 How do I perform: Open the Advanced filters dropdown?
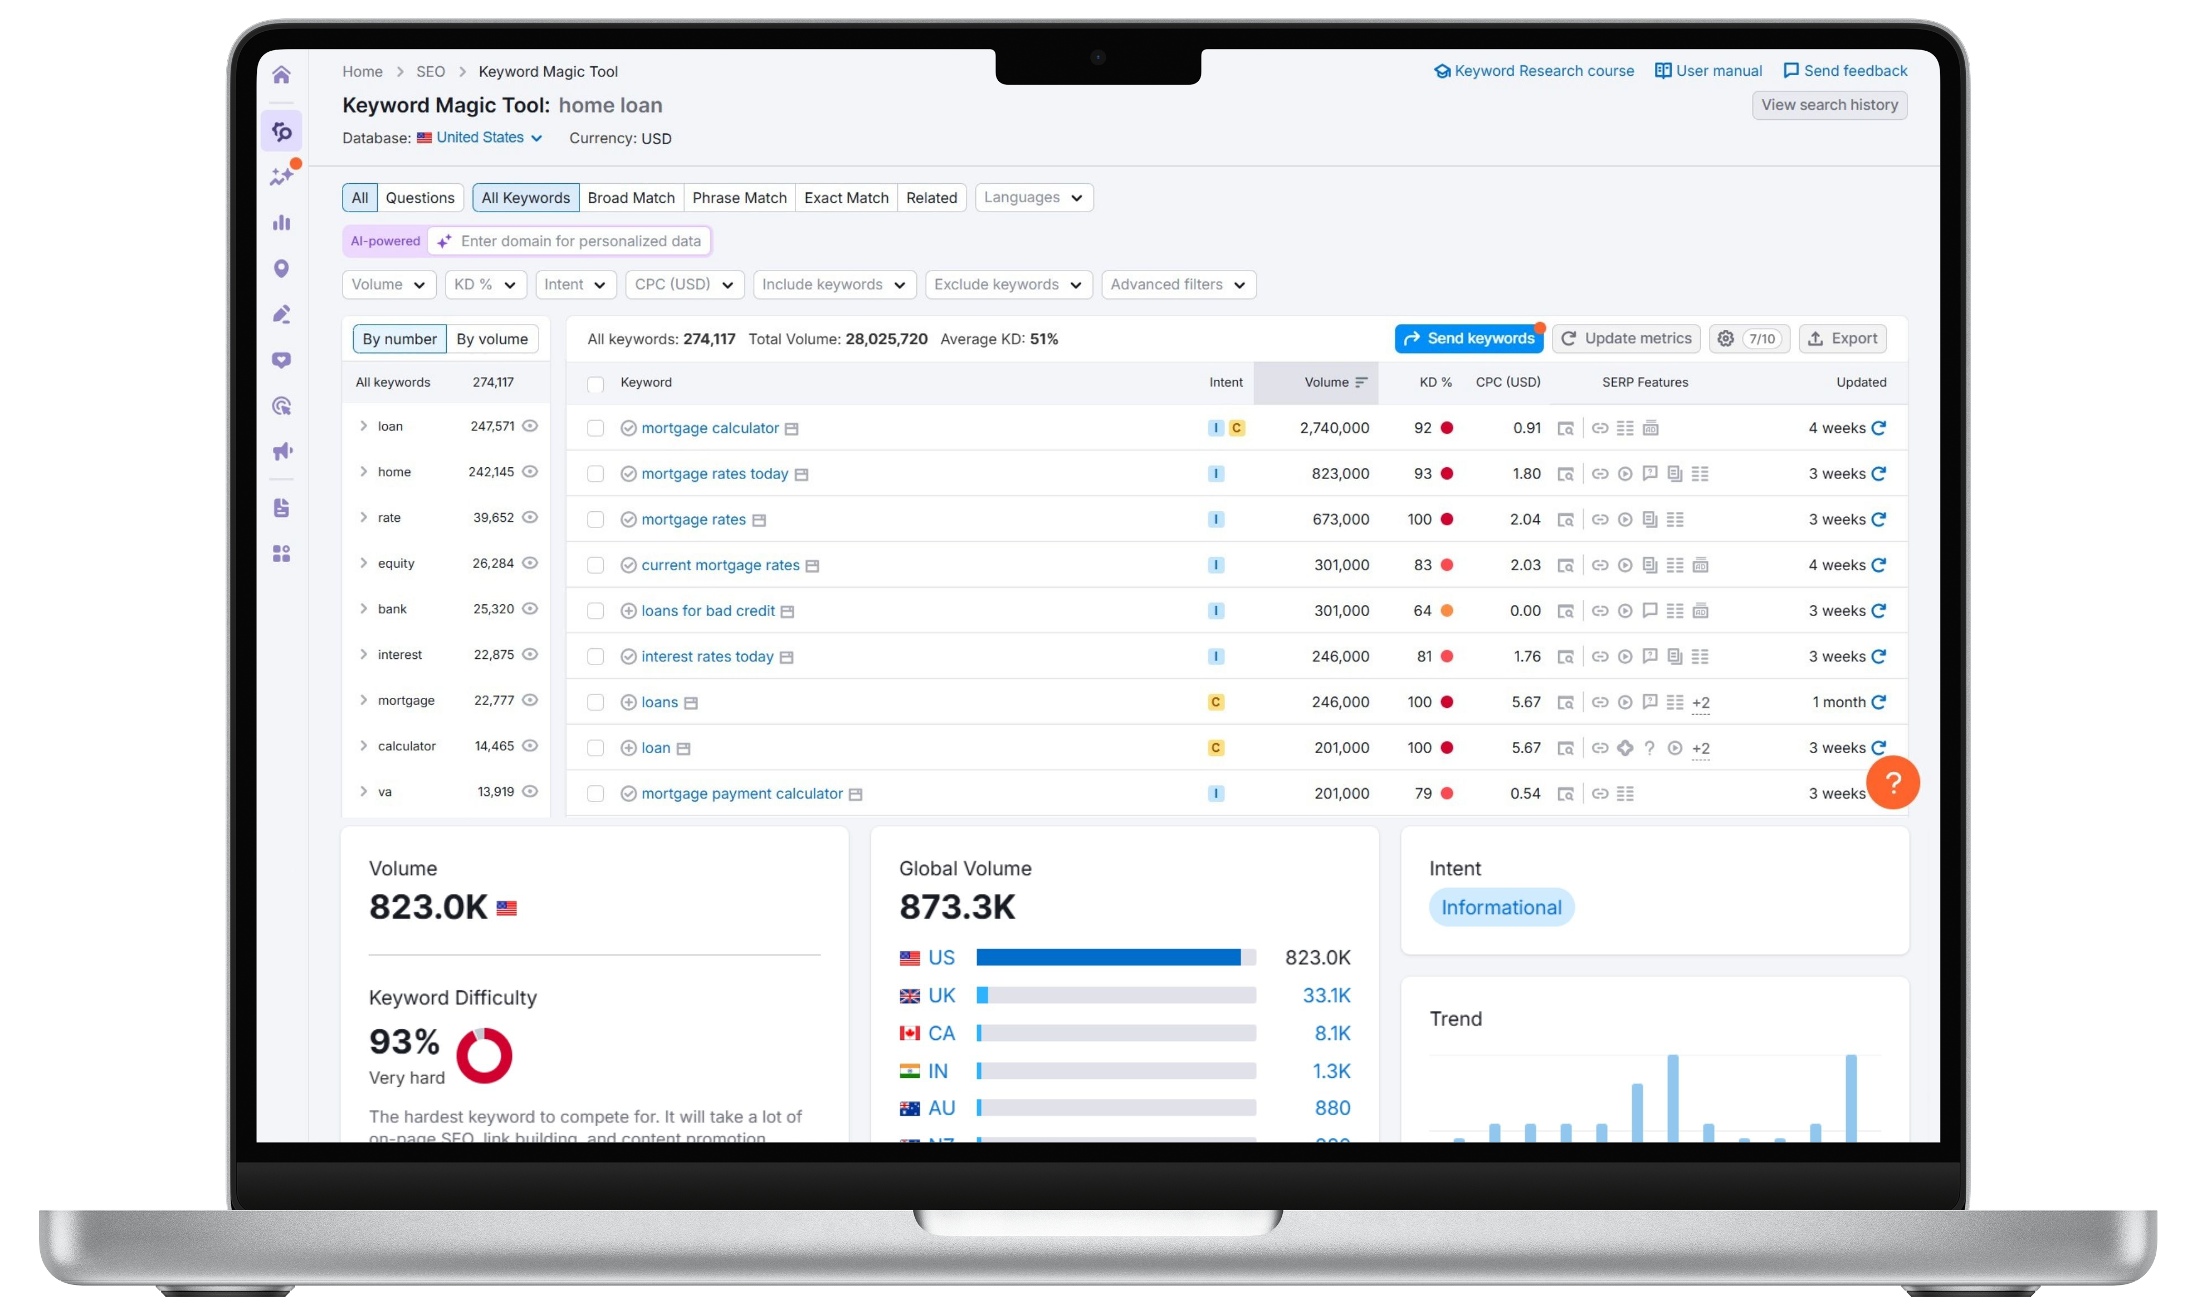coord(1178,284)
